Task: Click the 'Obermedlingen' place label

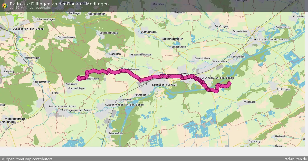Action: tap(77, 88)
